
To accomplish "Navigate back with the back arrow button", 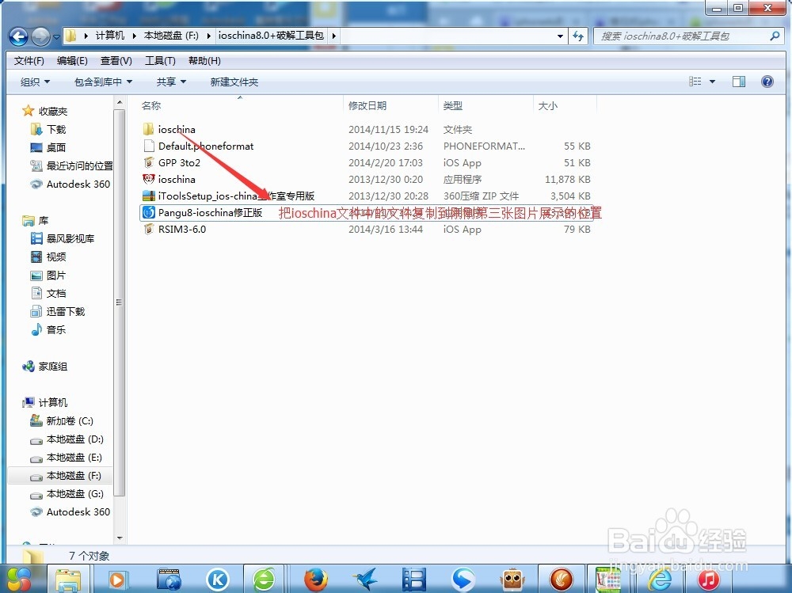I will (17, 36).
